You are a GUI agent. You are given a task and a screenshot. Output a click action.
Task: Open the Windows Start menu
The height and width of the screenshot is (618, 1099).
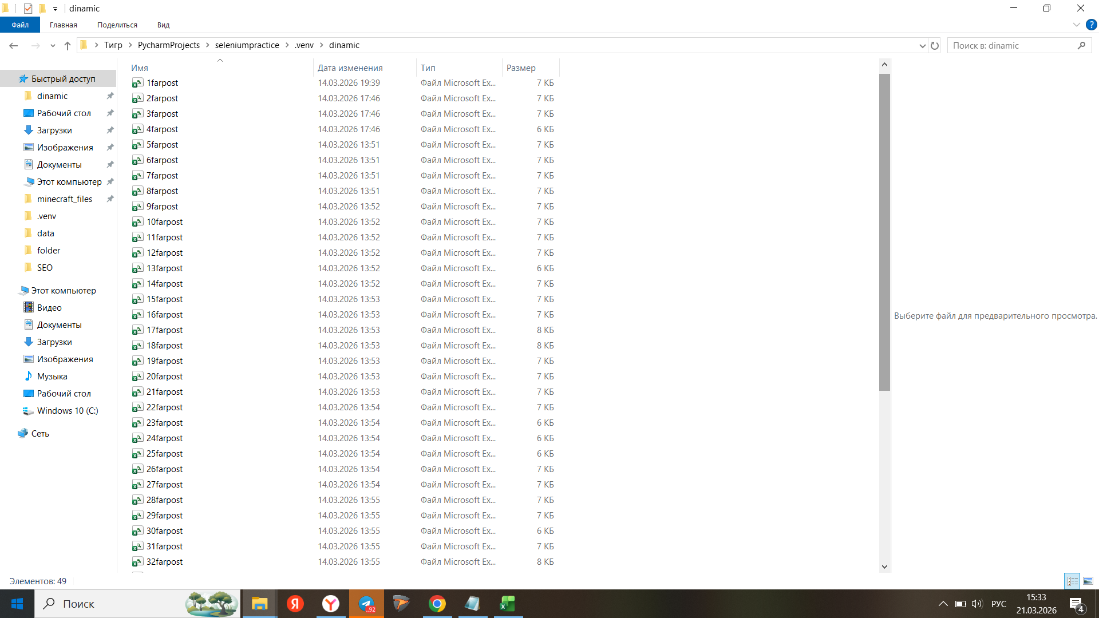[x=17, y=604]
